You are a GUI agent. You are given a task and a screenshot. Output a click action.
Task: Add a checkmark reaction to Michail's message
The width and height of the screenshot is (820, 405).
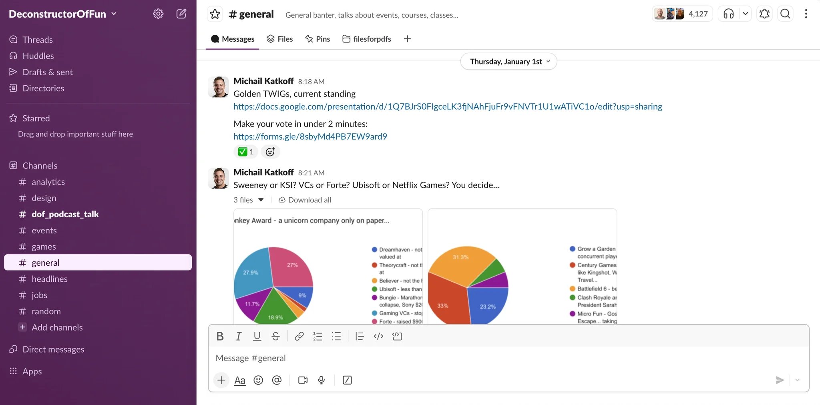[245, 152]
